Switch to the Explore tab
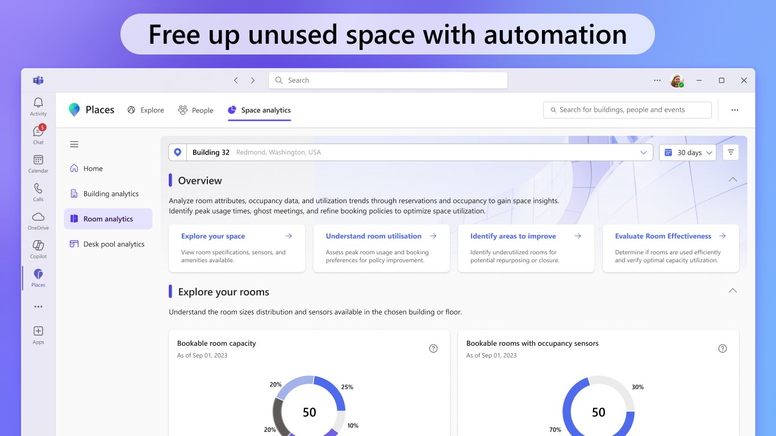Image resolution: width=776 pixels, height=436 pixels. (x=145, y=110)
